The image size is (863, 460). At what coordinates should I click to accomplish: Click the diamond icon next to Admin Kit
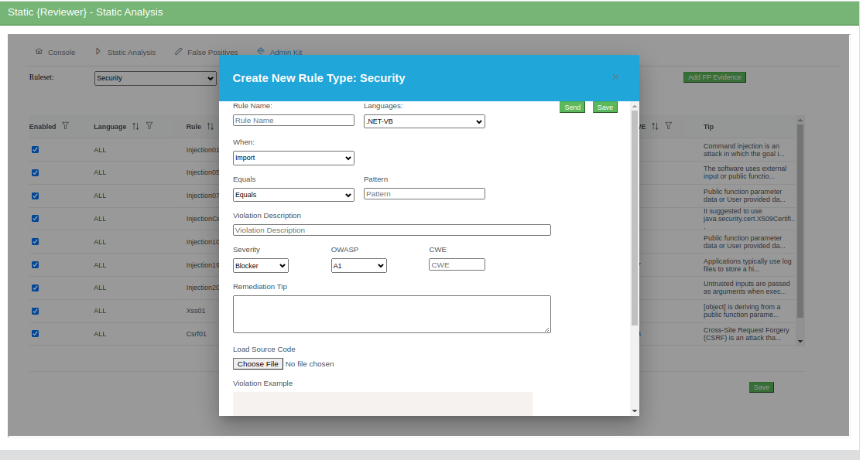[261, 52]
